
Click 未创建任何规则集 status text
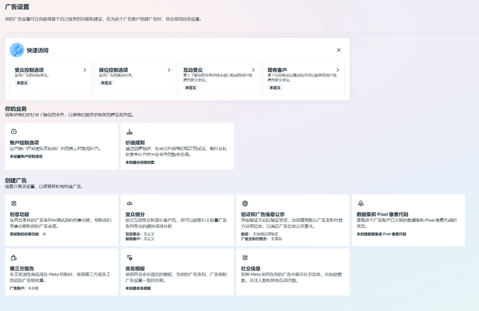[140, 162]
